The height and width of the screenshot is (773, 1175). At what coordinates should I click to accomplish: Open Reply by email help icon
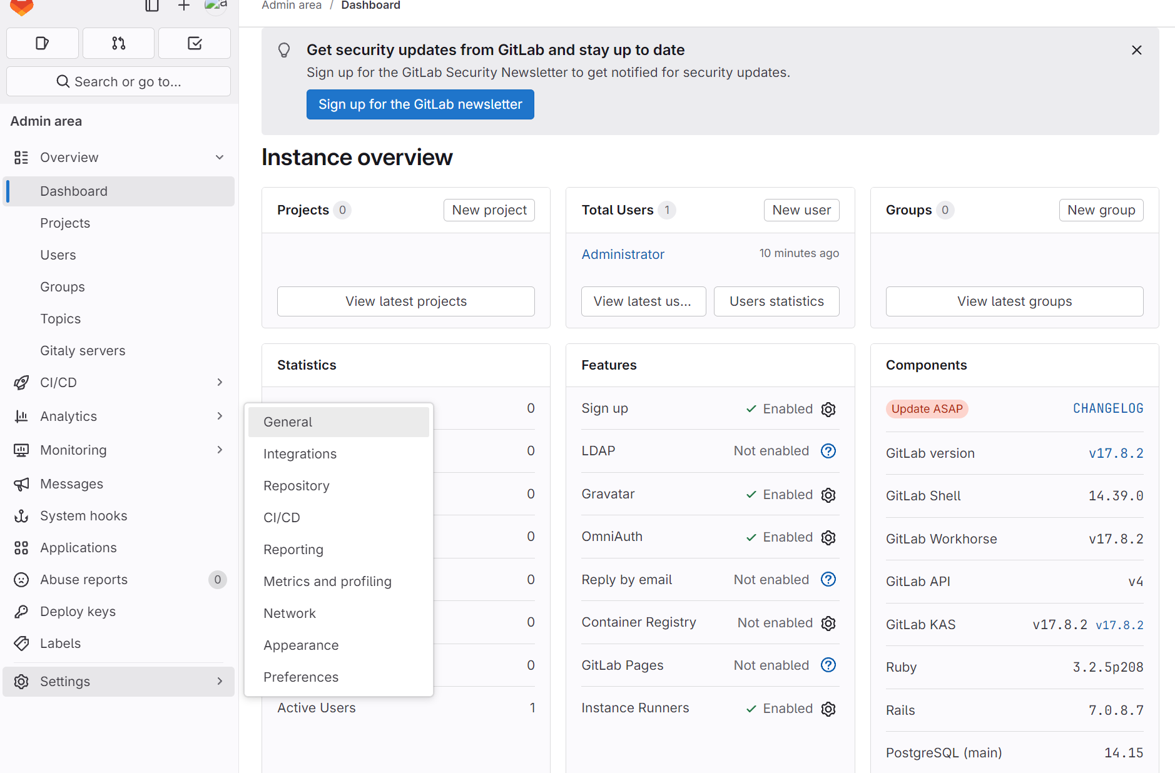tap(828, 580)
